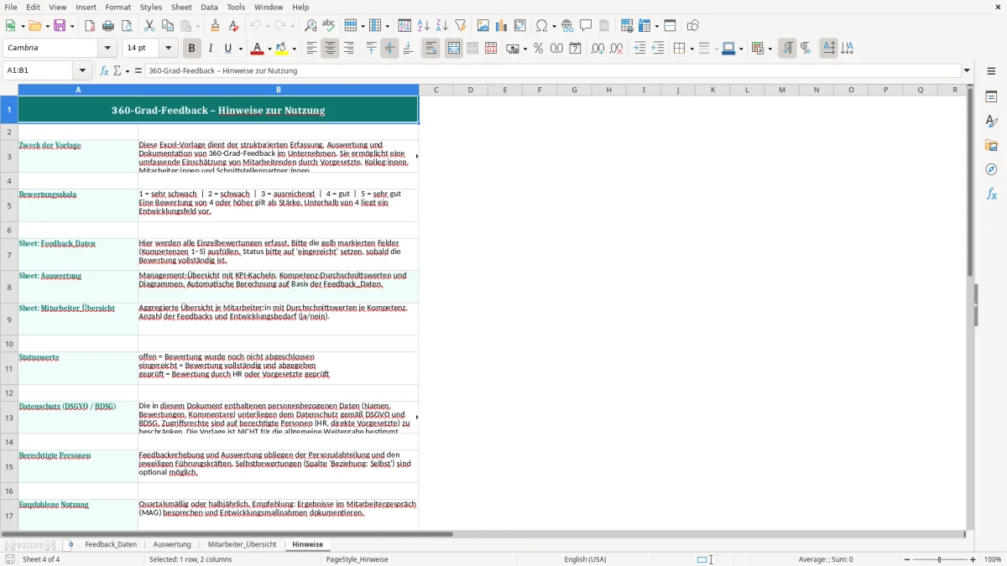Click the Show Draw Functions shapes icon
The height and width of the screenshot is (566, 1007).
pyautogui.click(x=693, y=26)
